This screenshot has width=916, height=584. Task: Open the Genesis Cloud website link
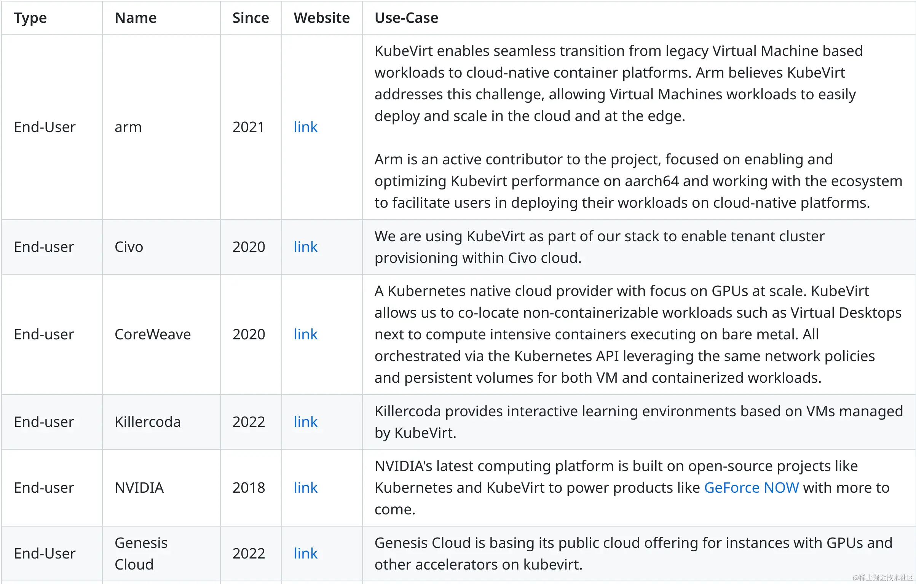(x=305, y=554)
